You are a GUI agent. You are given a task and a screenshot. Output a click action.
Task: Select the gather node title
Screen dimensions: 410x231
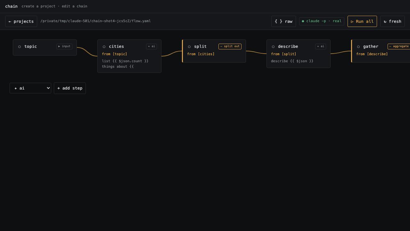(371, 47)
